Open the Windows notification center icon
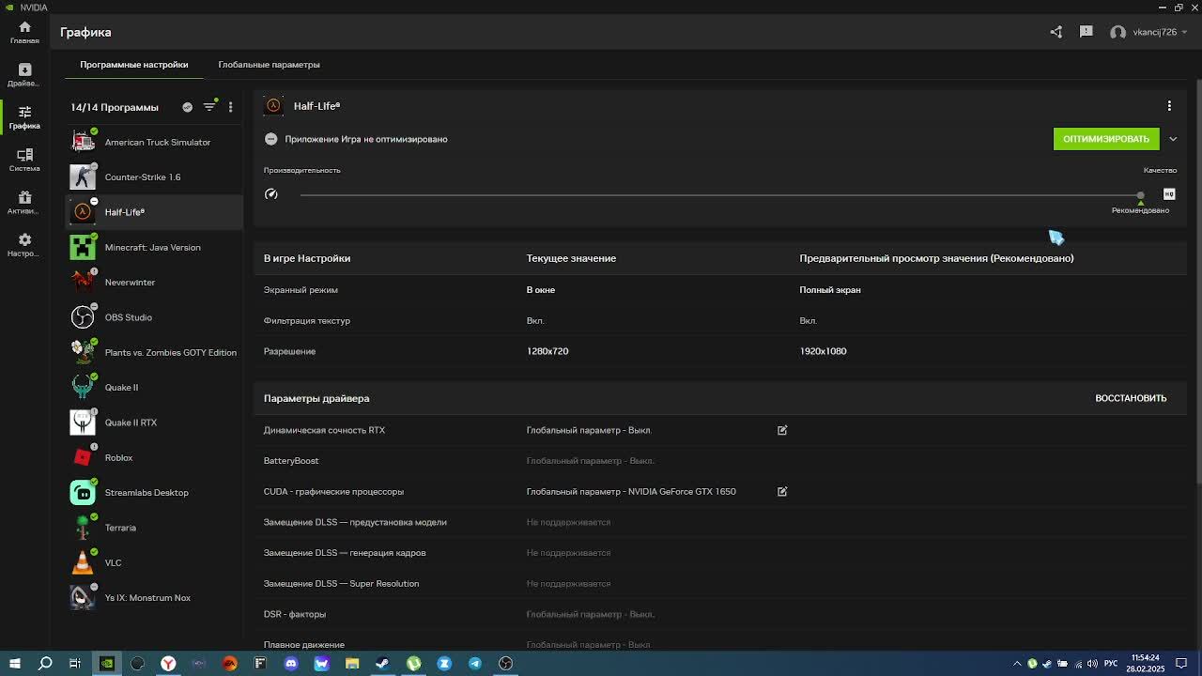Viewport: 1202px width, 676px height. pyautogui.click(x=1182, y=664)
